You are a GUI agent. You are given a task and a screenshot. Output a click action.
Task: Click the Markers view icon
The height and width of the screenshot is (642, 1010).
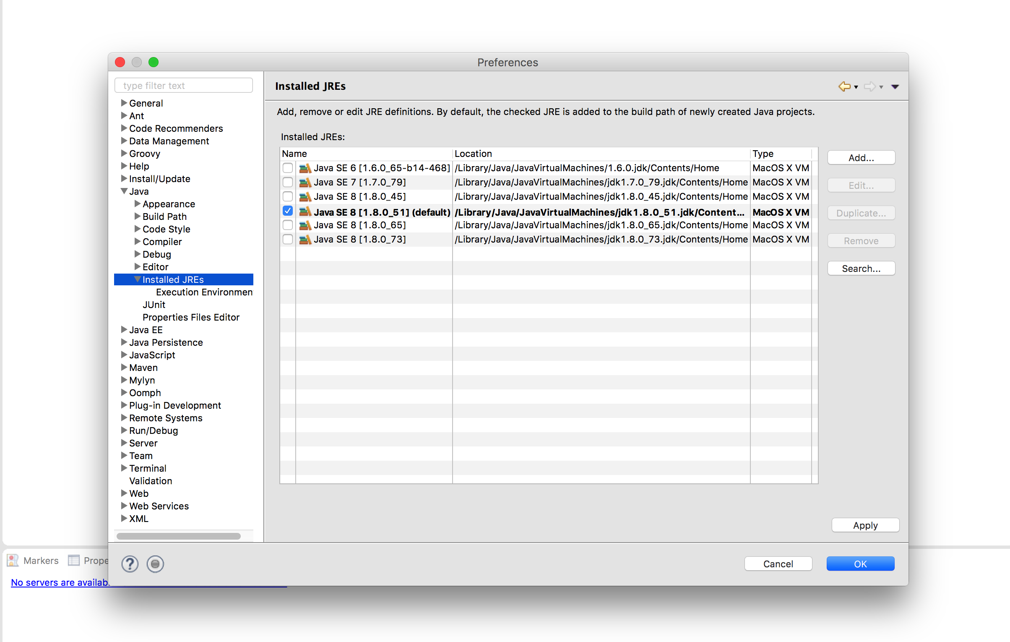13,561
